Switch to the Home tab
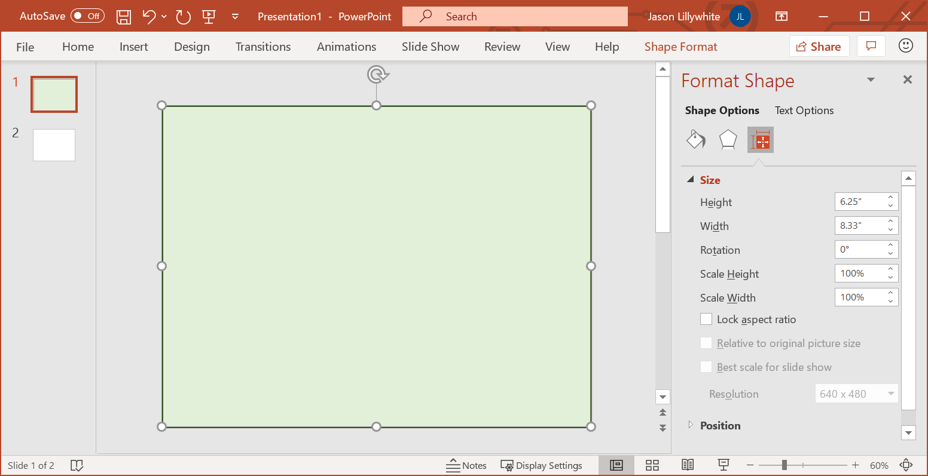The image size is (928, 476). coord(78,47)
